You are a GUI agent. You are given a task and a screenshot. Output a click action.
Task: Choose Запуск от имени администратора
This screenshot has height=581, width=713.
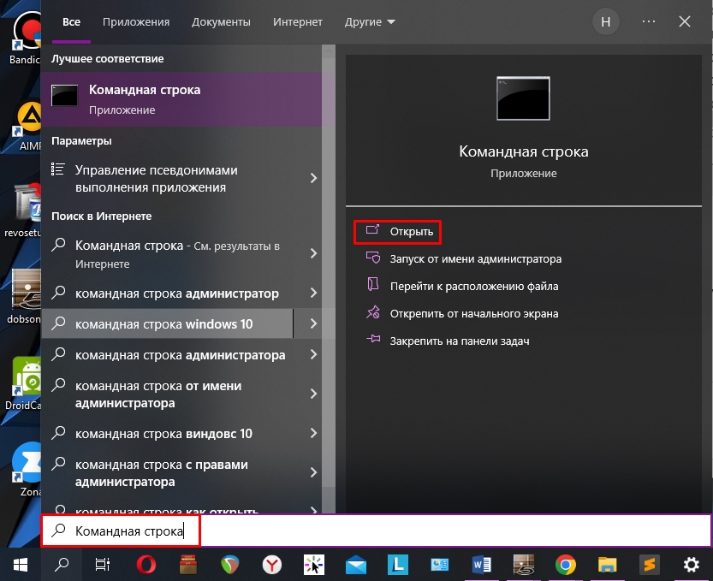(475, 258)
